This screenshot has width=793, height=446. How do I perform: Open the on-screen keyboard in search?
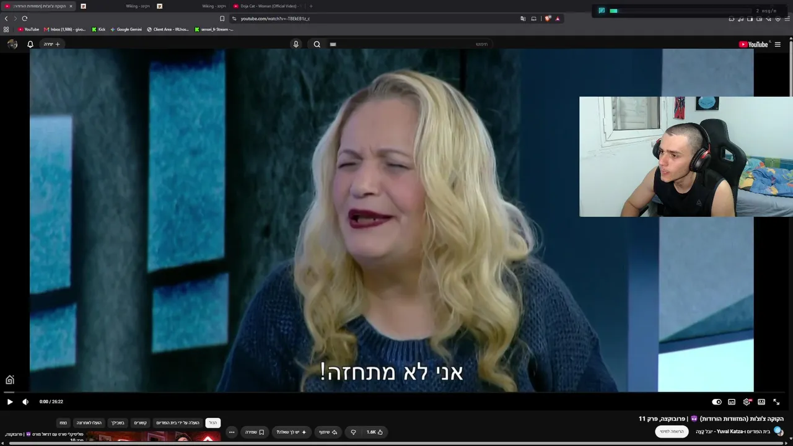pos(333,44)
